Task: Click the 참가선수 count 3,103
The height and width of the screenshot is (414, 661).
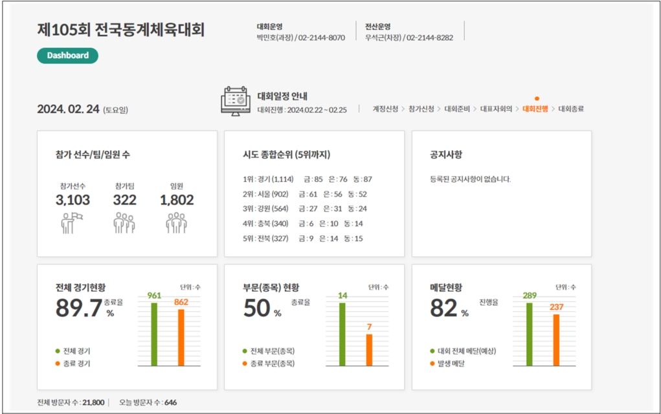Action: [x=73, y=201]
